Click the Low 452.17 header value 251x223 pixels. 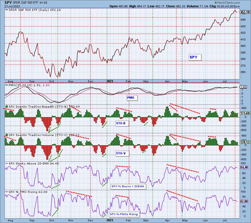(156, 6)
